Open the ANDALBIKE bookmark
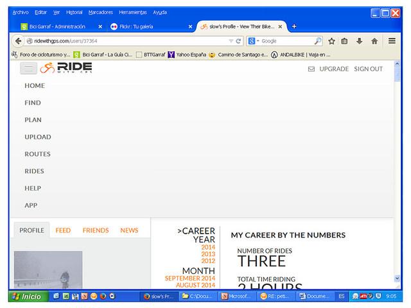Image resolution: width=411 pixels, height=308 pixels. pyautogui.click(x=301, y=55)
